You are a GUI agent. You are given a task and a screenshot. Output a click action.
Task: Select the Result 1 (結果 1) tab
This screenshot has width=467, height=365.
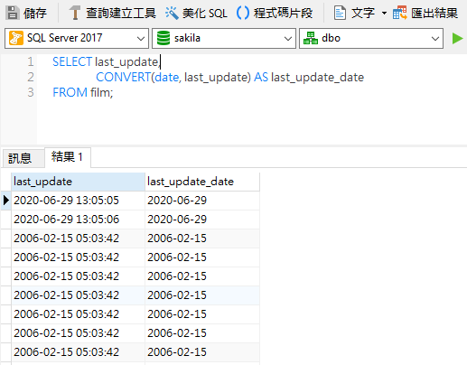pos(67,157)
